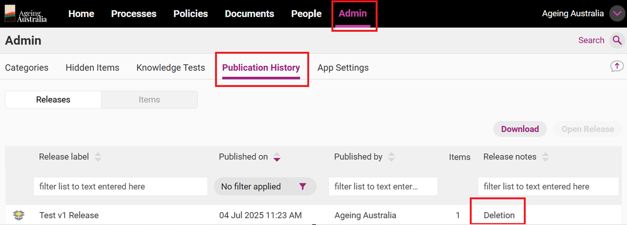Sort by Published by column arrows
Viewport: 627px width, 225px height.
(392, 157)
